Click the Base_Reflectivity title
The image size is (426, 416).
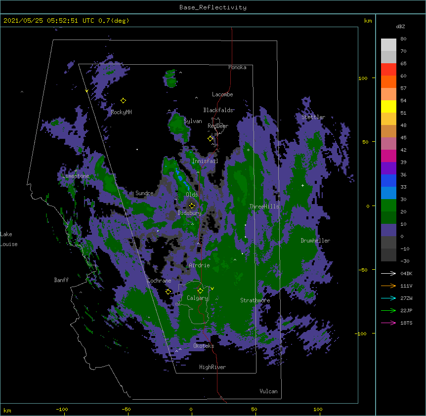point(213,7)
